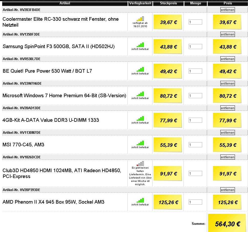Viewport: 248px width, 232px height.
Task: Remove item HV1026DCDE with entfernen button
Action: point(228,157)
